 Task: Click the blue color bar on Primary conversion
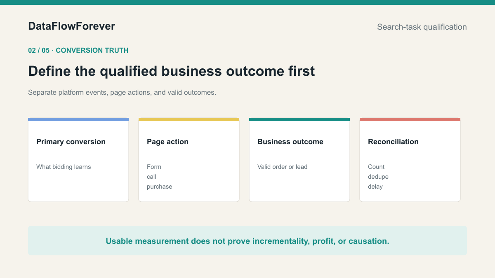(78, 119)
